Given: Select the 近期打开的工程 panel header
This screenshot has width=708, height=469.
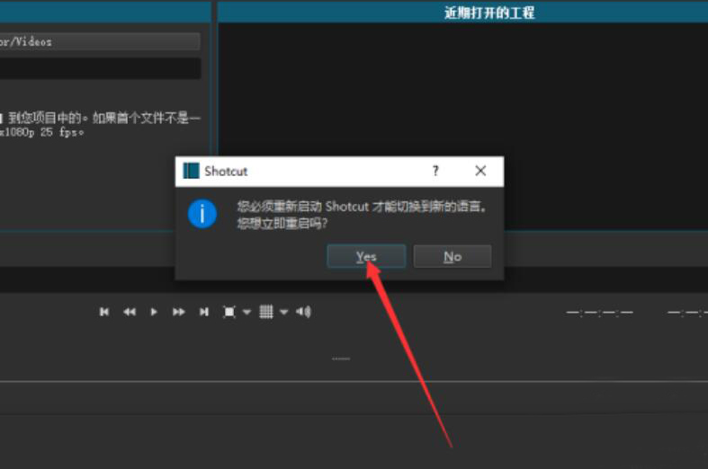Looking at the screenshot, I should point(462,13).
